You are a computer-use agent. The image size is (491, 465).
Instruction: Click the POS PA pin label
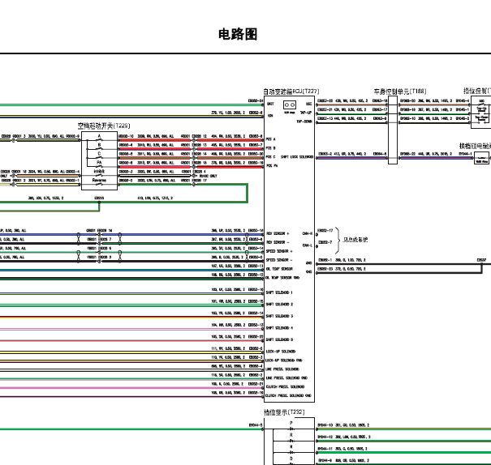coord(272,165)
